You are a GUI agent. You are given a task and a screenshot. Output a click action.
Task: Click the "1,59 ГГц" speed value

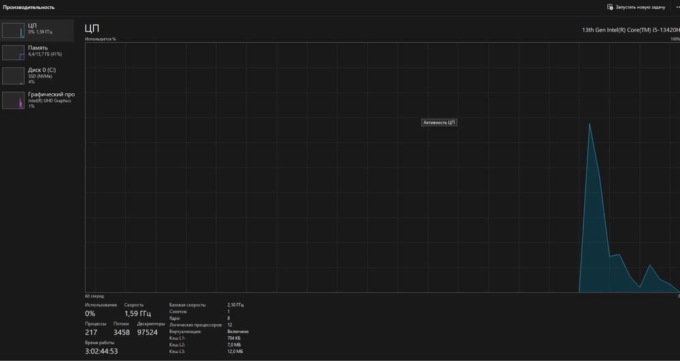137,313
